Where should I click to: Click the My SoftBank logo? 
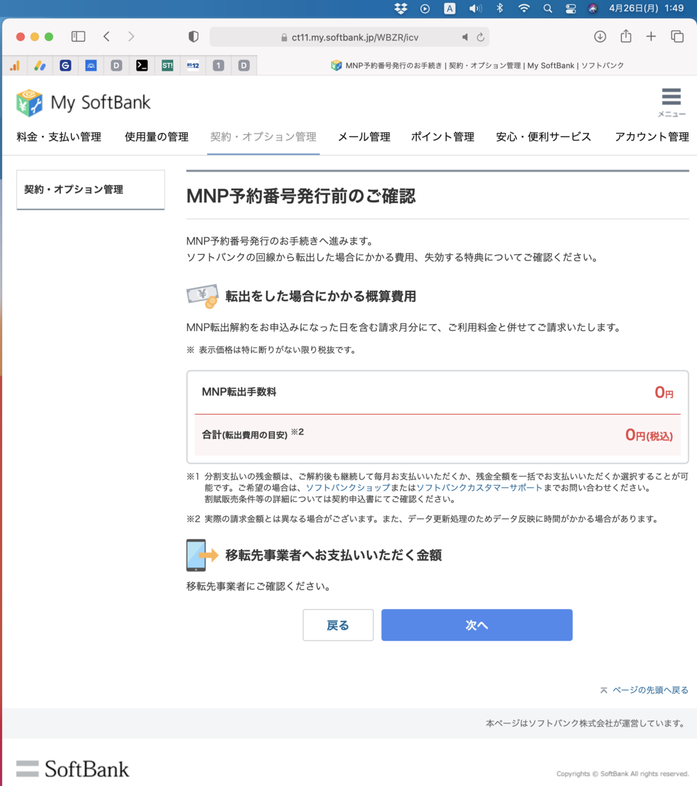click(x=83, y=103)
